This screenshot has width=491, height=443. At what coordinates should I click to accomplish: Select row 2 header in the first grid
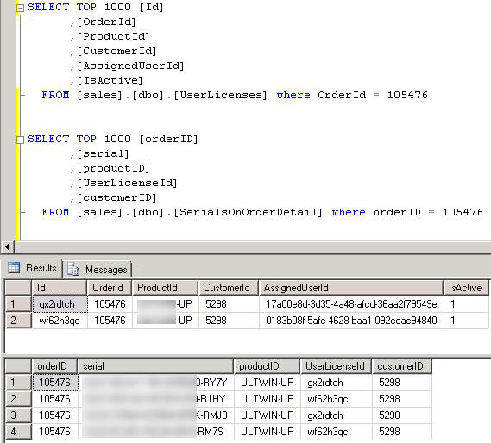(18, 321)
